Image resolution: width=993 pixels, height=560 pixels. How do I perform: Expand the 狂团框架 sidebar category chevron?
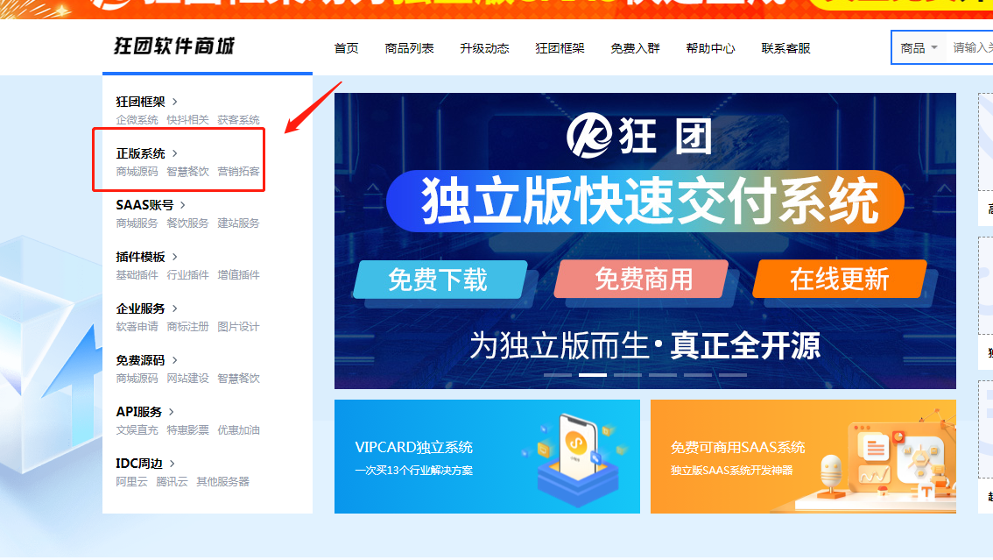tap(175, 102)
